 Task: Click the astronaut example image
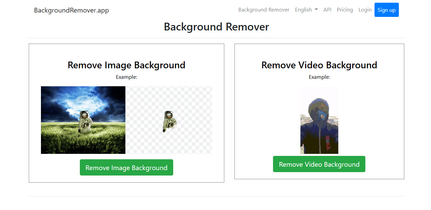[x=83, y=120]
